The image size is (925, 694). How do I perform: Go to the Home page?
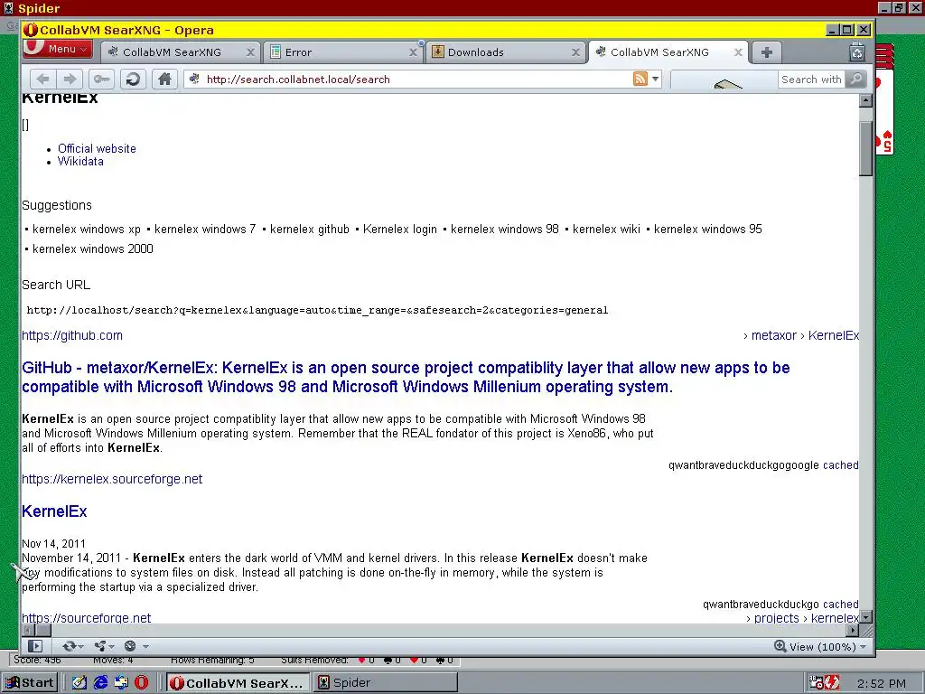(164, 80)
